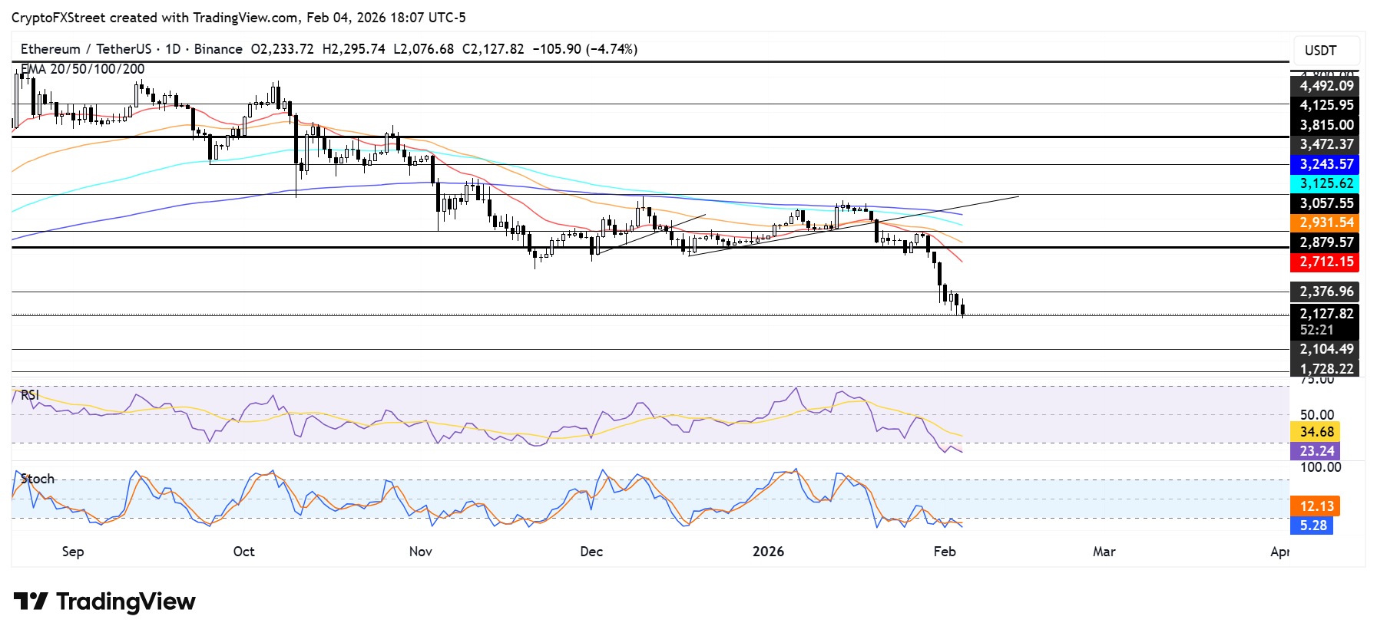1377x636 pixels.
Task: Select the purple 23.24 RSI value tag
Action: pos(1316,451)
